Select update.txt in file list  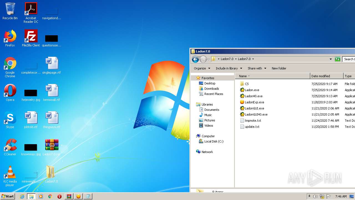click(x=252, y=127)
